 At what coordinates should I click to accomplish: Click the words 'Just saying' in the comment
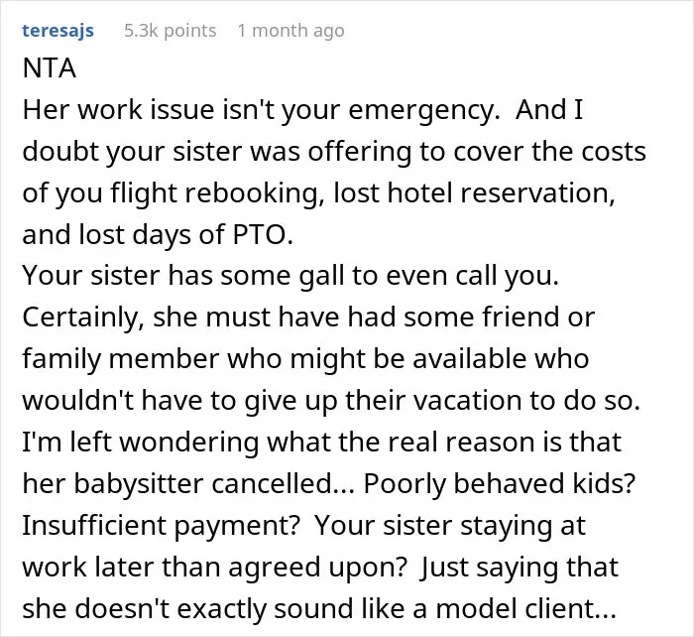(x=490, y=567)
